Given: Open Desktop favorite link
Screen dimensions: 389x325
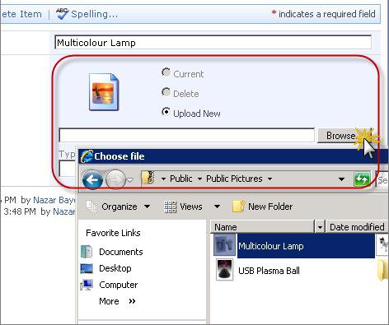Looking at the screenshot, I should click(x=115, y=268).
